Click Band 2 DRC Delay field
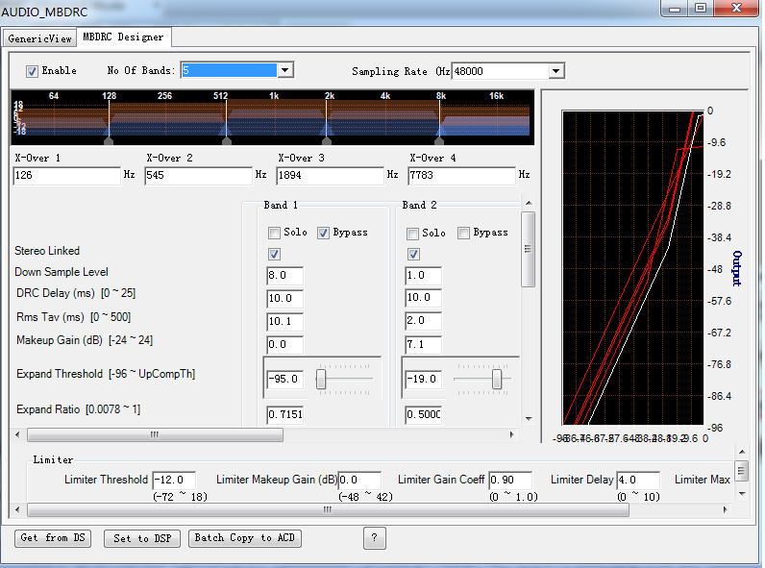 (424, 298)
